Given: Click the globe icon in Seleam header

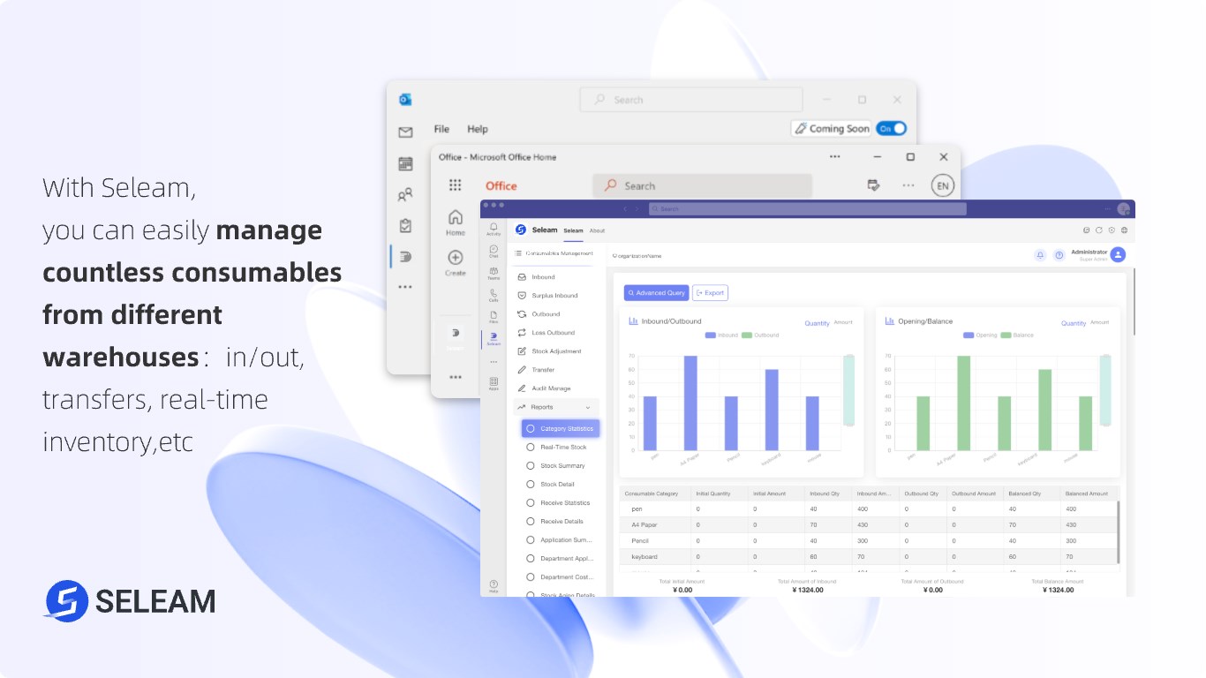Looking at the screenshot, I should [x=1124, y=230].
